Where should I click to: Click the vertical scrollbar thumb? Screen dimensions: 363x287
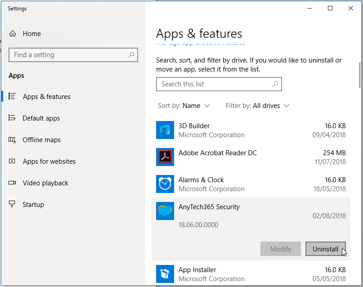tap(360, 75)
